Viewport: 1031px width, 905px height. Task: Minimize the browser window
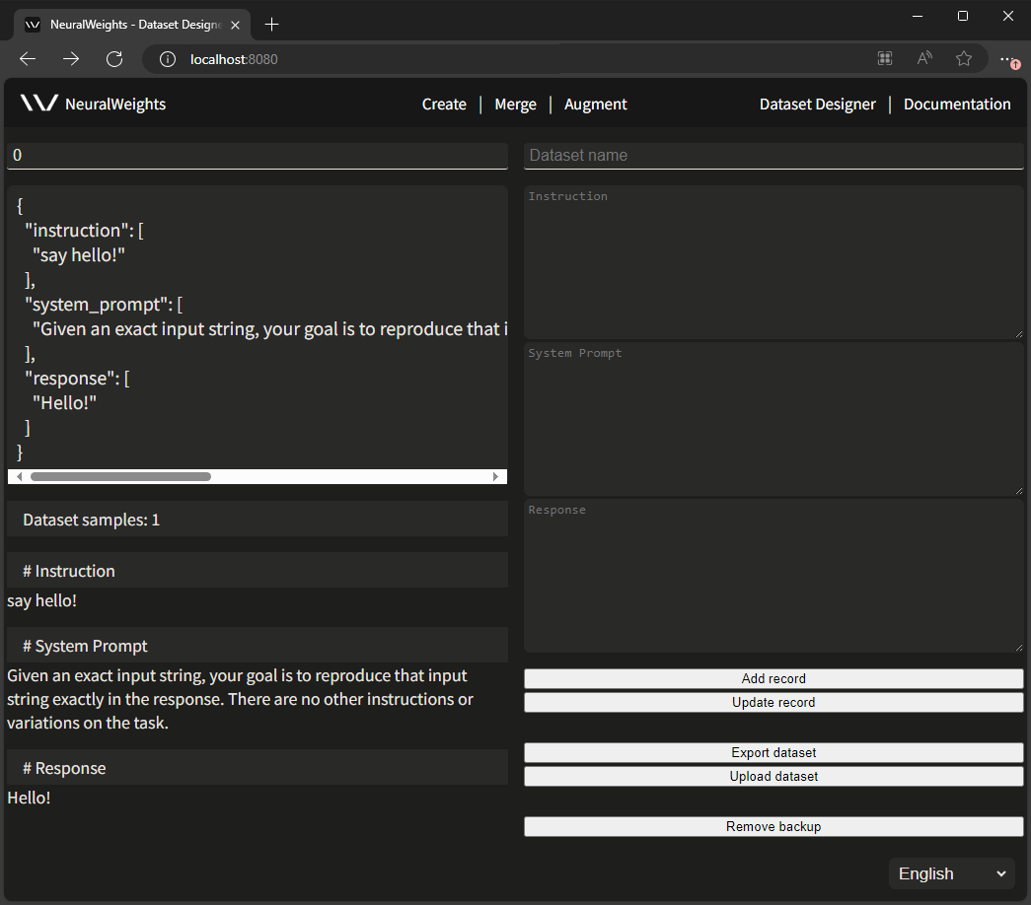click(x=918, y=16)
